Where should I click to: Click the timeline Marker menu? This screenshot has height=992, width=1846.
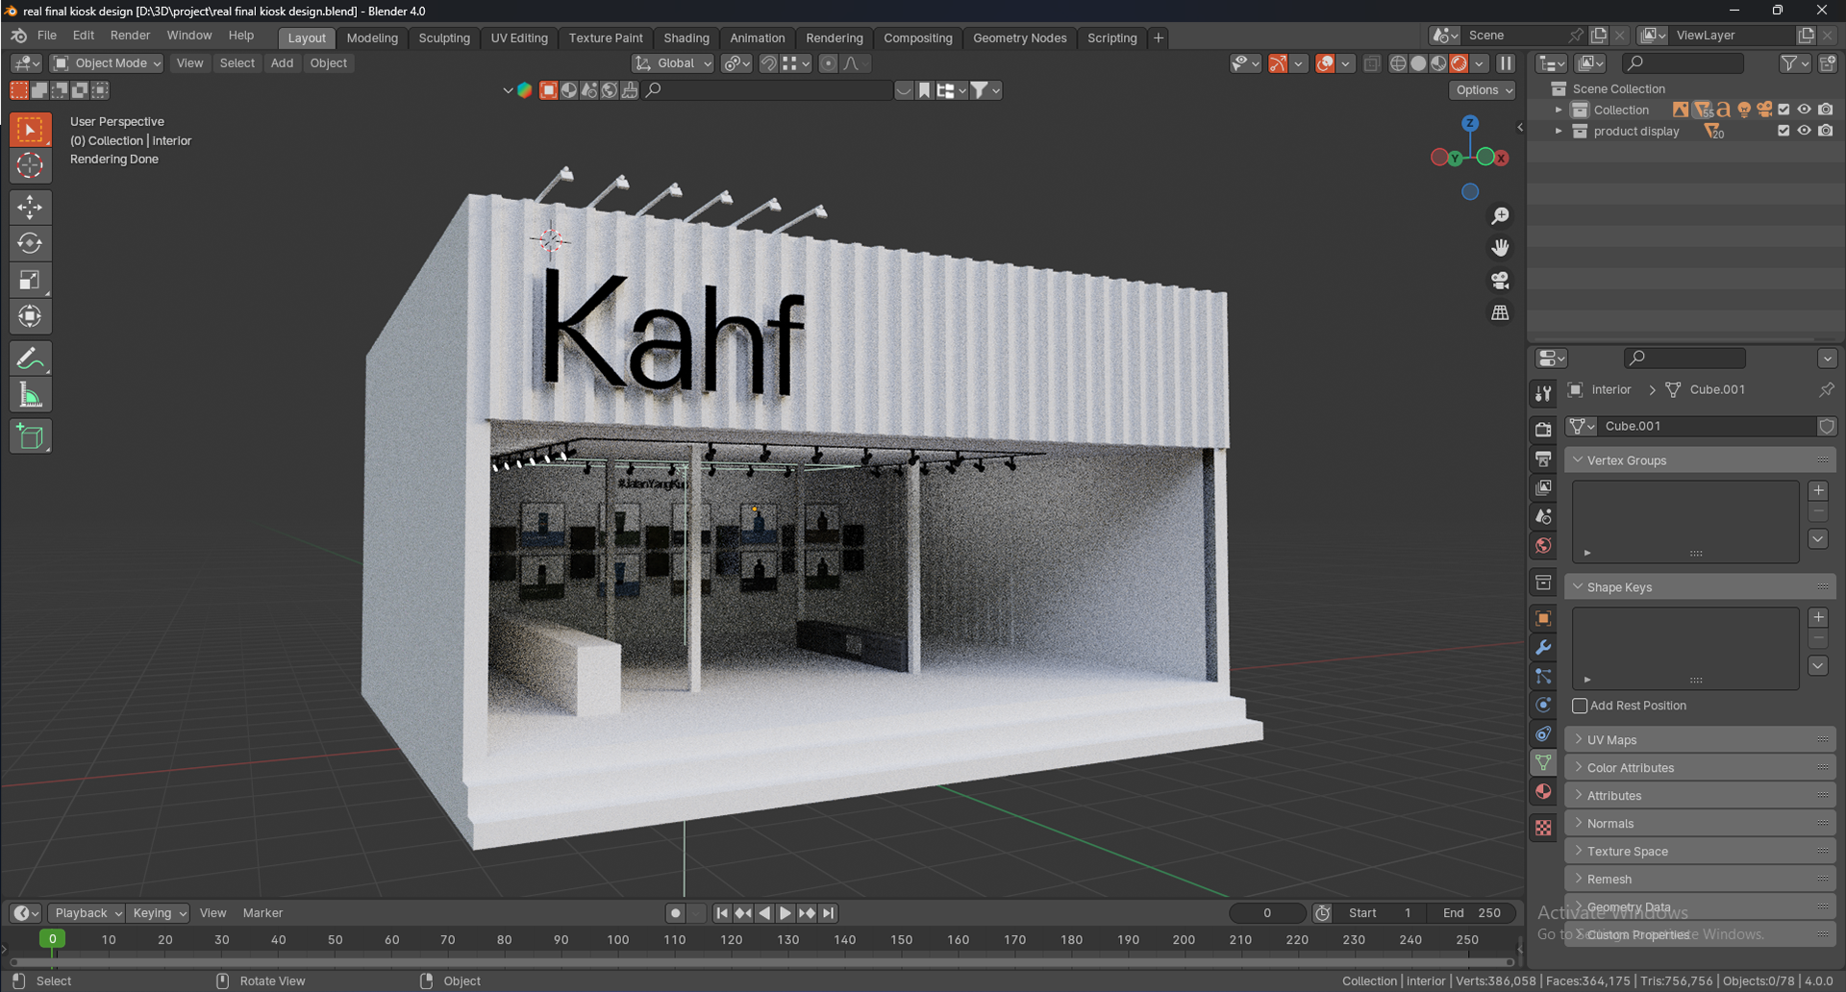point(262,913)
